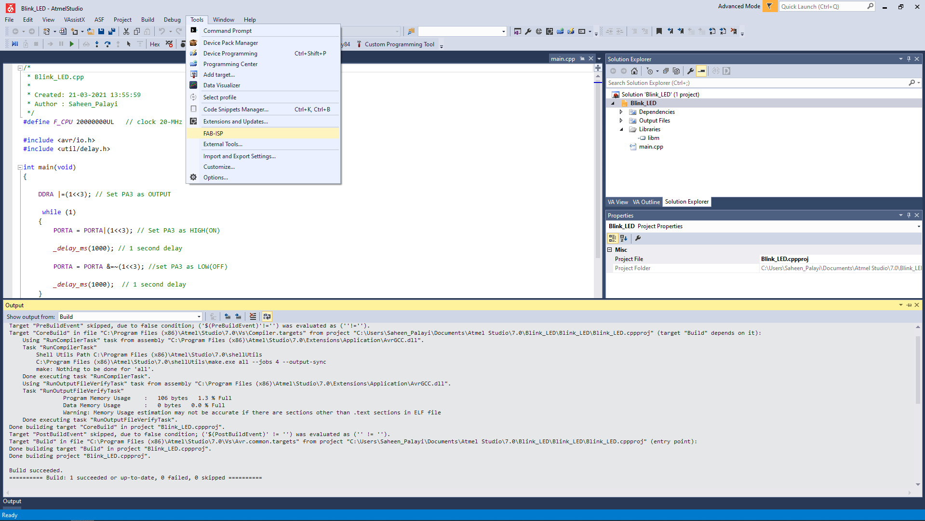Click the Step Over debug icon
Viewport: 925px width, 521px height.
click(107, 44)
